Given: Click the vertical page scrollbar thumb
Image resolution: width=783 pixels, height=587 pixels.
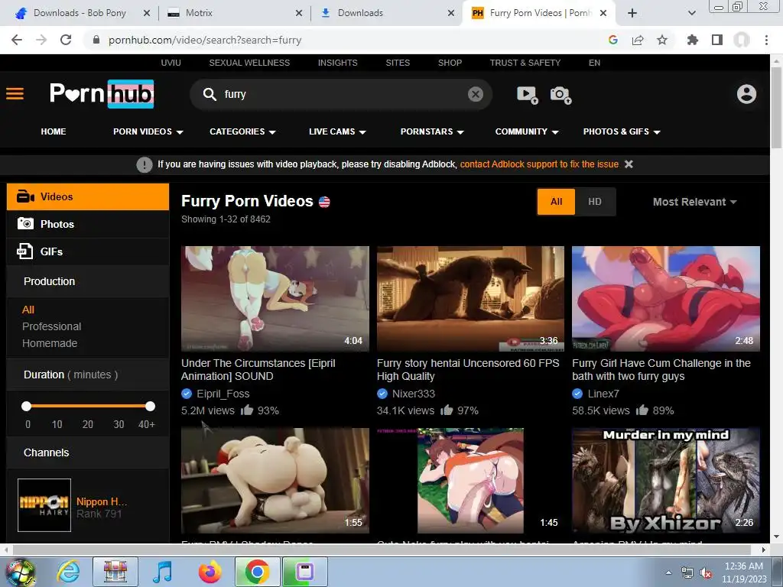Looking at the screenshot, I should point(776,107).
